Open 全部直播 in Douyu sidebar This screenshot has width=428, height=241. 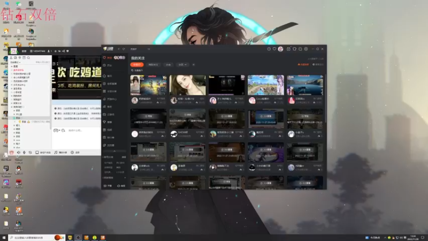point(110,84)
